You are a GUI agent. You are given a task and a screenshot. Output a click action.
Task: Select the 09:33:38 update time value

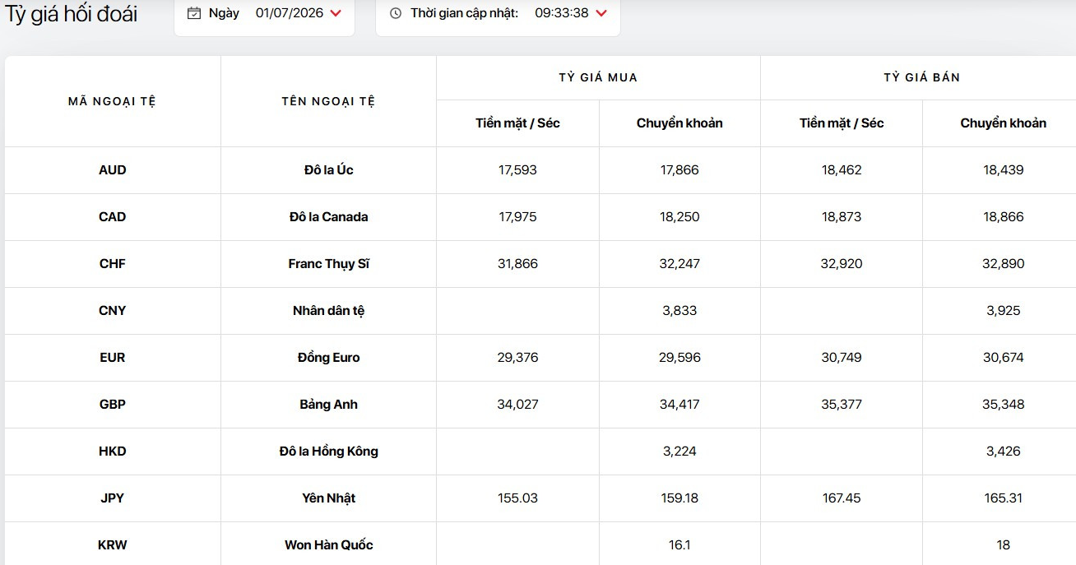[x=562, y=13]
